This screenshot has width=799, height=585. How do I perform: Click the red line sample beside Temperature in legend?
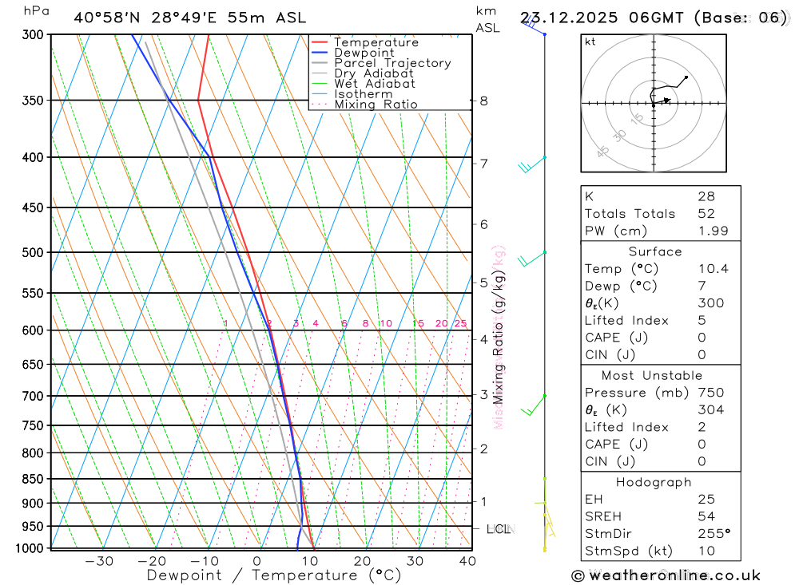click(320, 42)
